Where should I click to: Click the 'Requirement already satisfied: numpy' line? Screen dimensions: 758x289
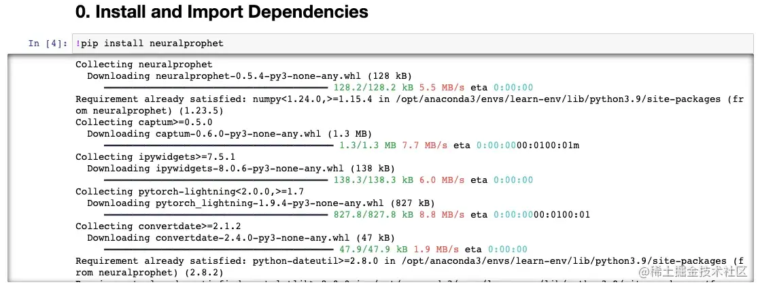[x=409, y=105]
